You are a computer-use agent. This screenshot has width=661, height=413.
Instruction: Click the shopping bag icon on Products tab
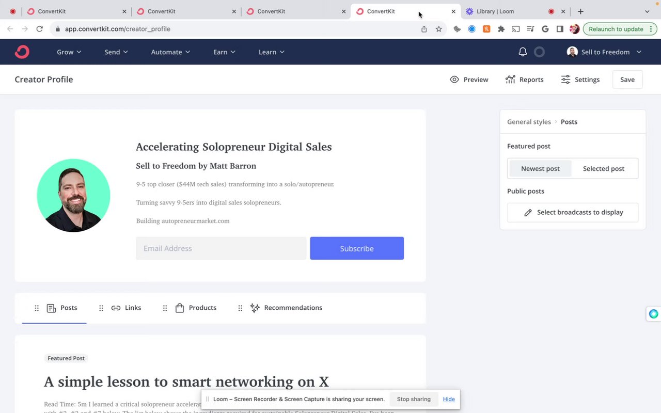[x=180, y=308]
